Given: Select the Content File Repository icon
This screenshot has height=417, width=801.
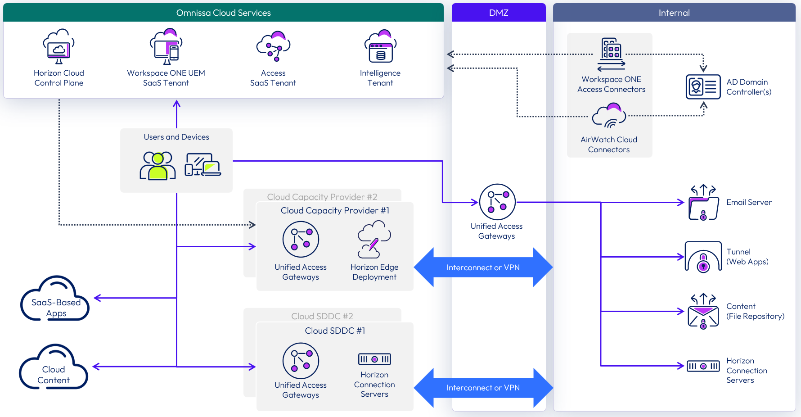Looking at the screenshot, I should click(703, 311).
